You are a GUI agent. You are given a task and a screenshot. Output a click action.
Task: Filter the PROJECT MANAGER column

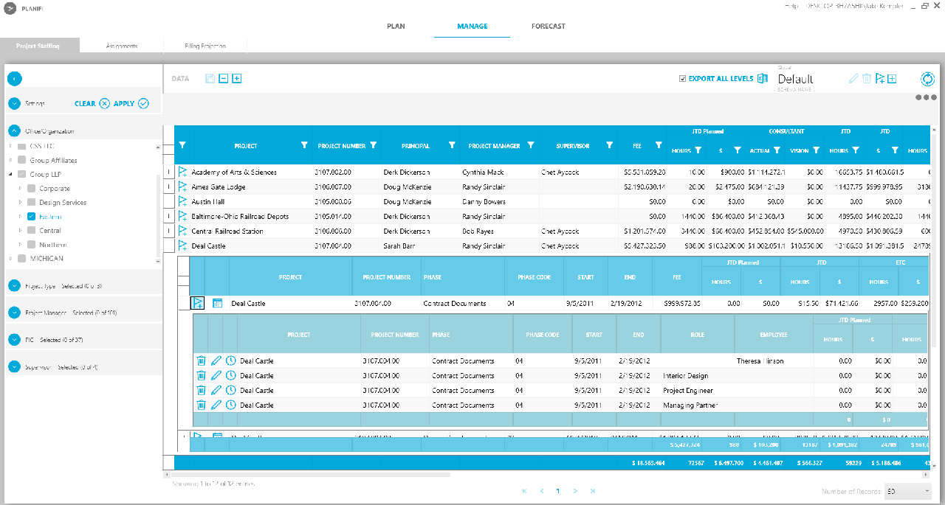530,145
